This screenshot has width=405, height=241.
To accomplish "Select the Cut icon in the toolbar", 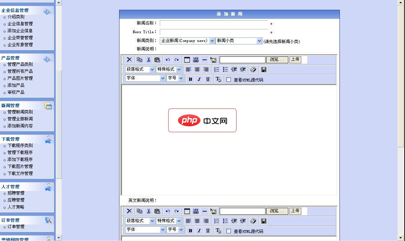I will pos(149,59).
